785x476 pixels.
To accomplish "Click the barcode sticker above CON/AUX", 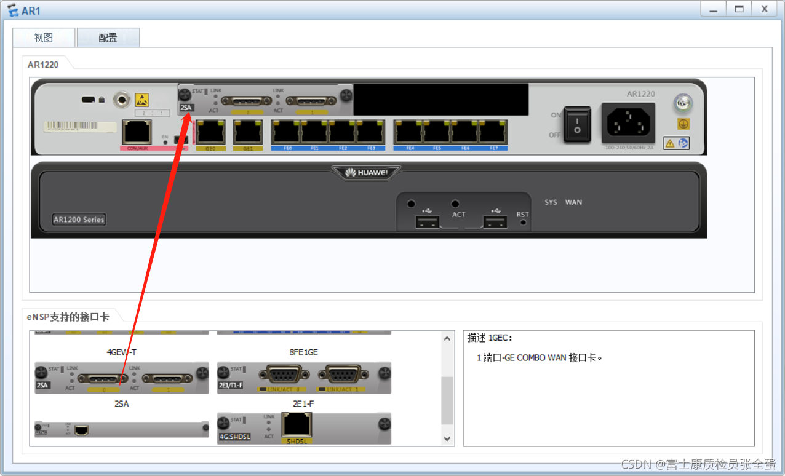I will click(x=80, y=127).
